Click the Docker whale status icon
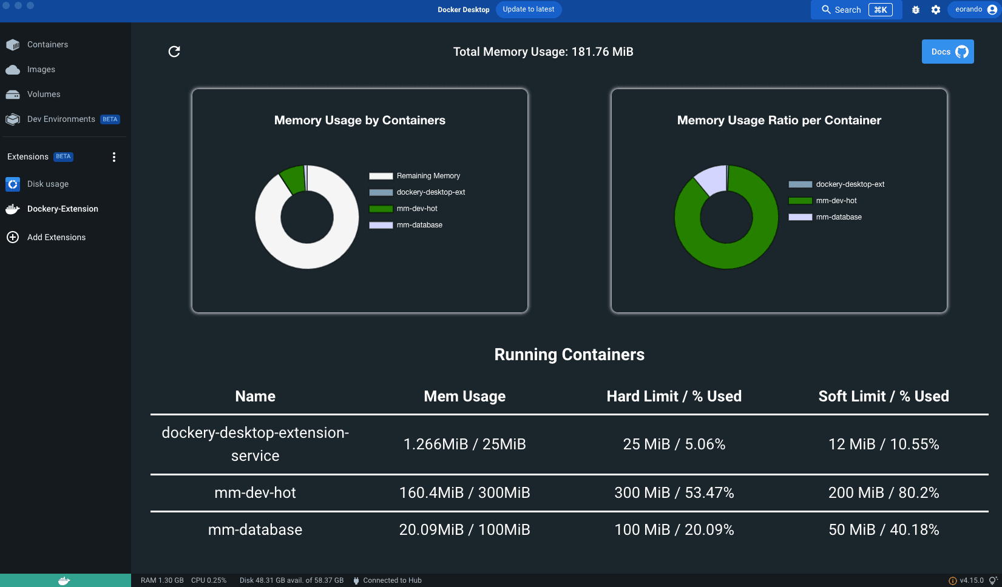 64,580
